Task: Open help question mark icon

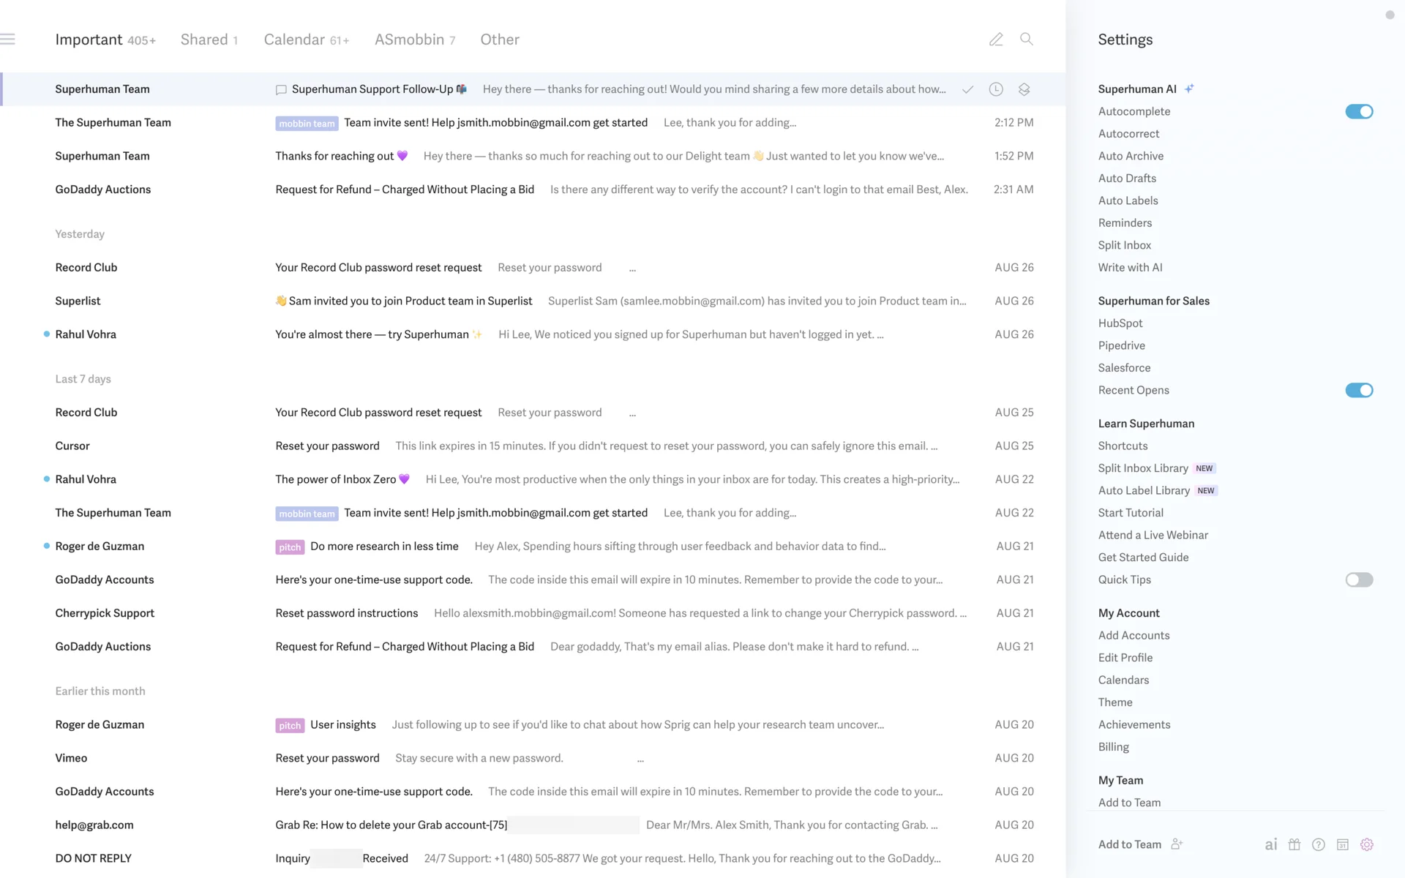Action: pyautogui.click(x=1319, y=844)
